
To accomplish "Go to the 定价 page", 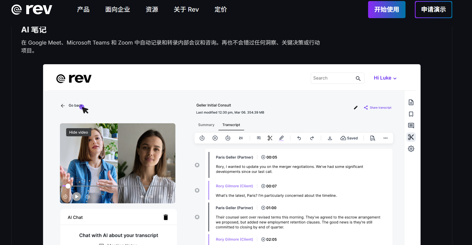I will click(x=221, y=10).
